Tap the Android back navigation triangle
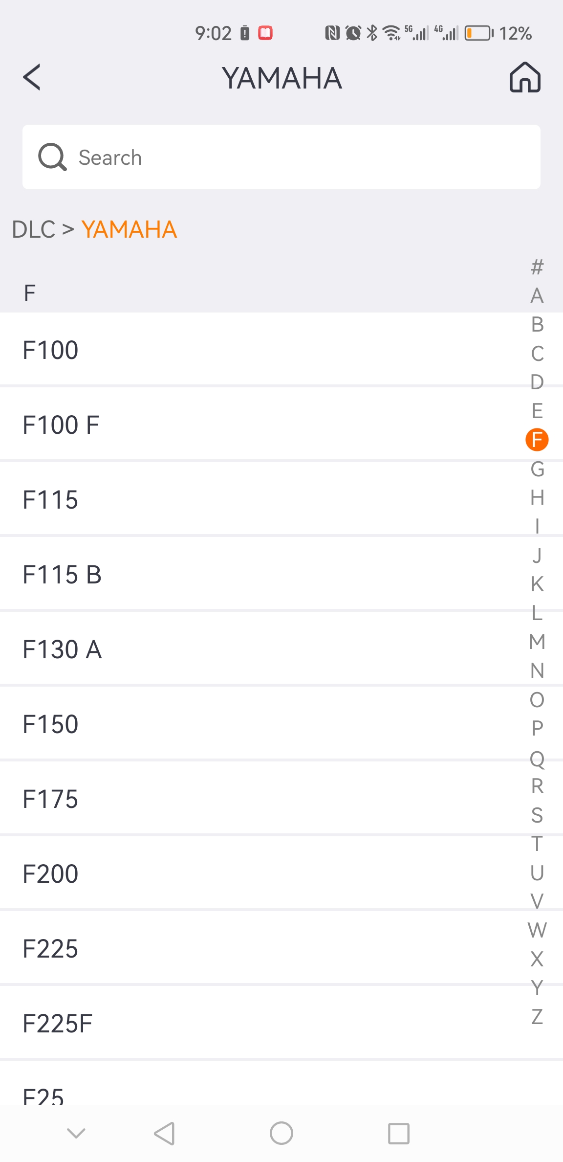The height and width of the screenshot is (1162, 563). 164,1133
